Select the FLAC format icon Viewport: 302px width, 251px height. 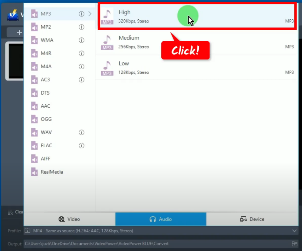34,145
